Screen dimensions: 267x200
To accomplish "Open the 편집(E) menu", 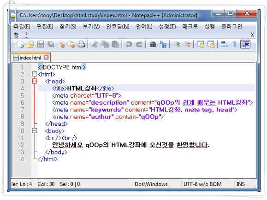I will 45,27.
